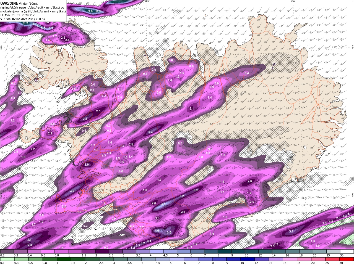Click the '15W' longitude label at the top
The width and height of the screenshot is (354, 265).
click(x=293, y=1)
